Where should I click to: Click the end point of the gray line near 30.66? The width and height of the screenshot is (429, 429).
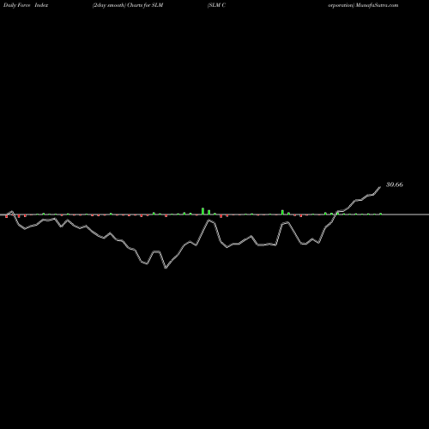380,187
